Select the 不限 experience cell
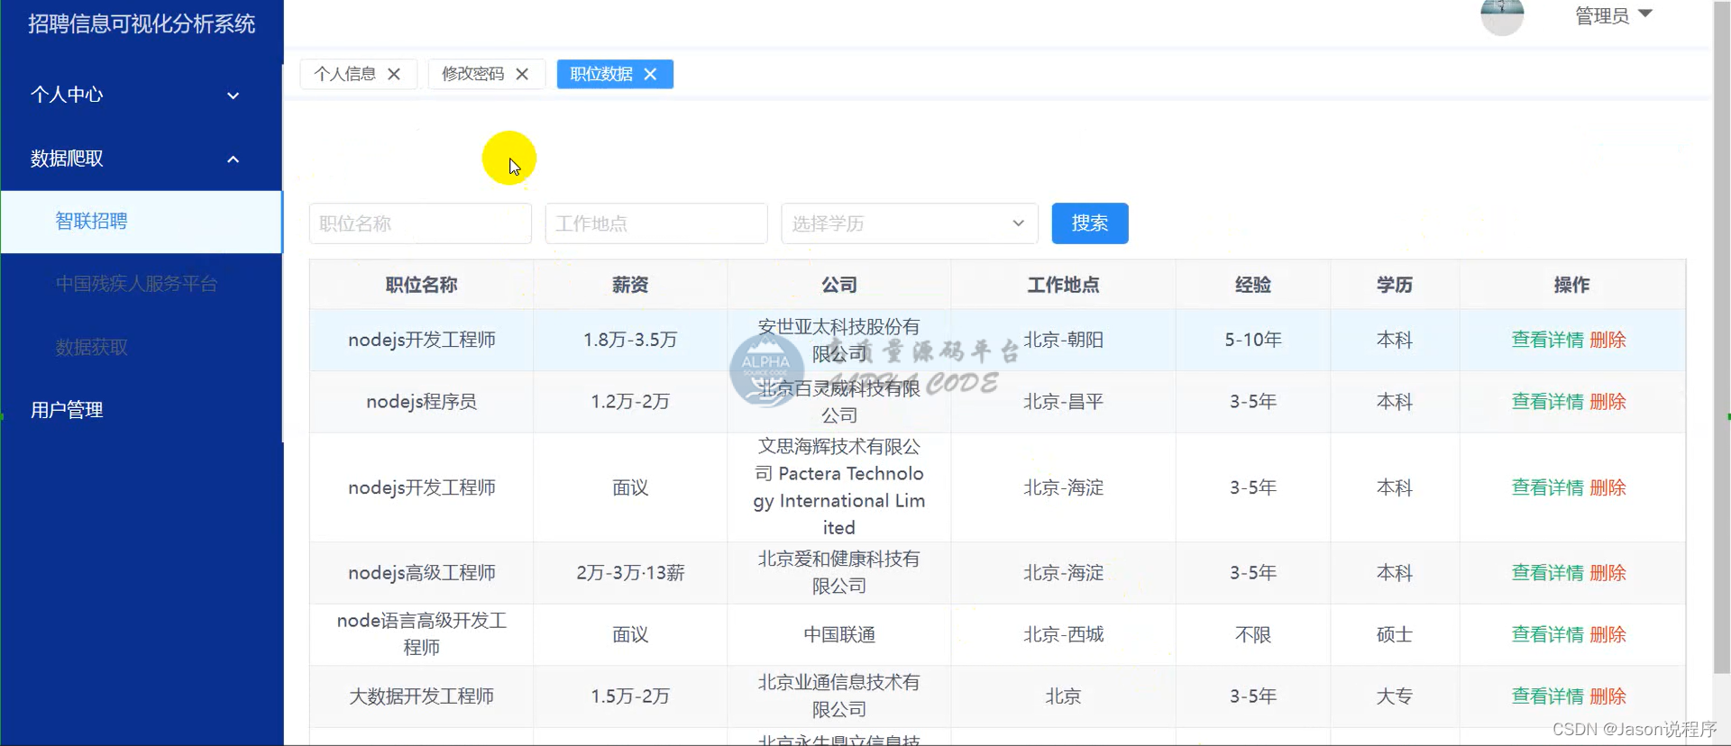Image resolution: width=1731 pixels, height=746 pixels. [1253, 634]
